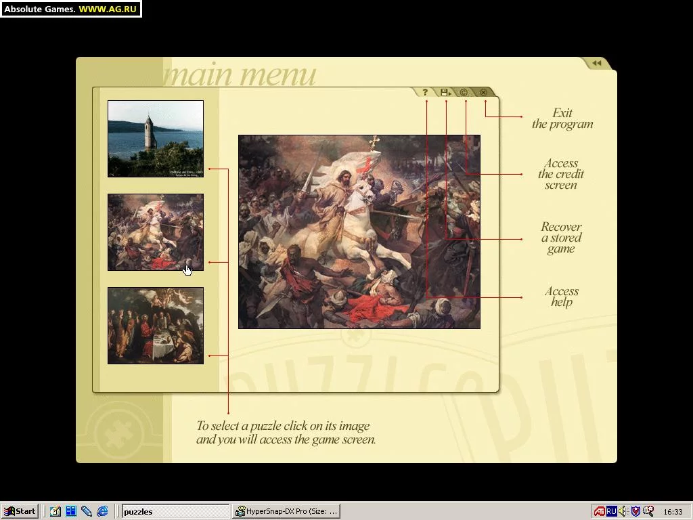Screen dimensions: 693x520
Task: Open the blue book quick launch icon
Action: point(70,511)
